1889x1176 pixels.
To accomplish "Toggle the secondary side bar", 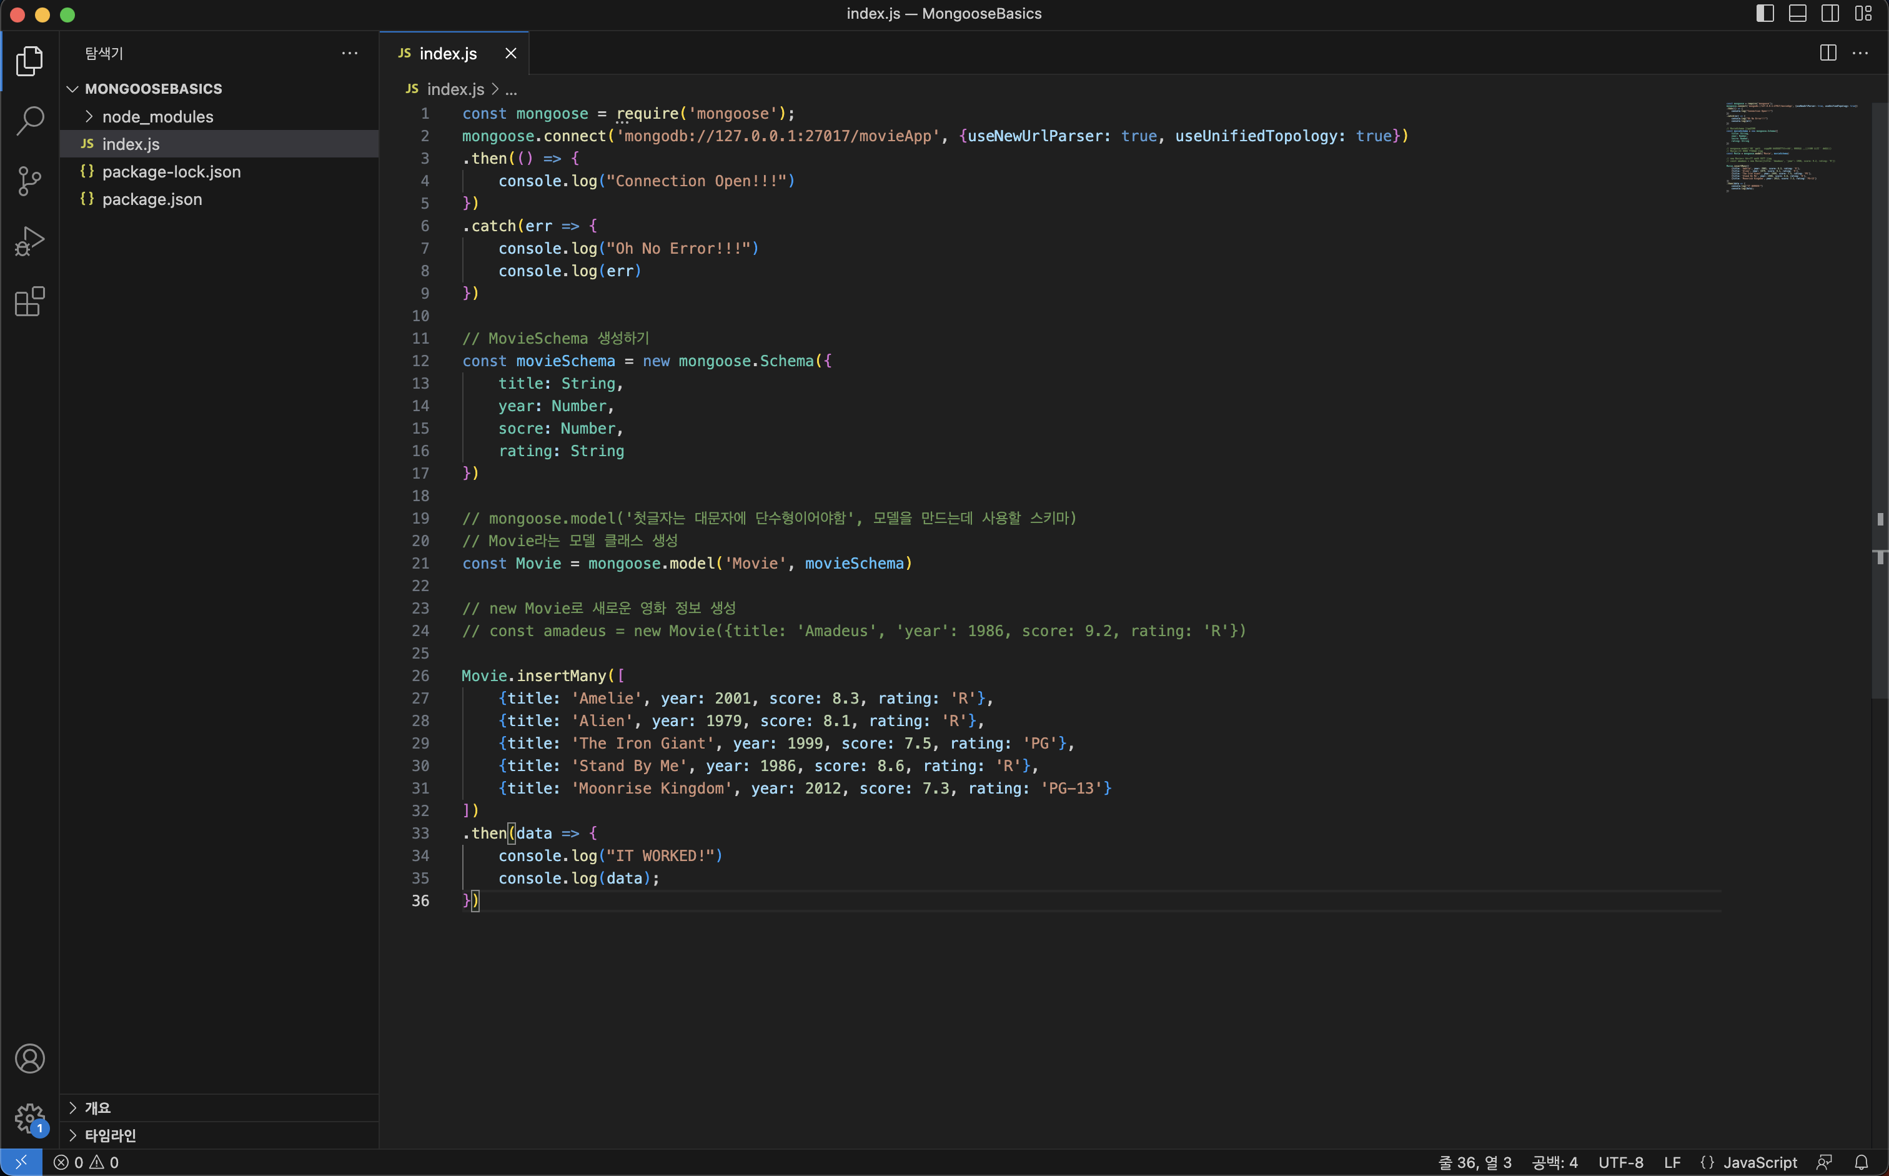I will pyautogui.click(x=1830, y=13).
